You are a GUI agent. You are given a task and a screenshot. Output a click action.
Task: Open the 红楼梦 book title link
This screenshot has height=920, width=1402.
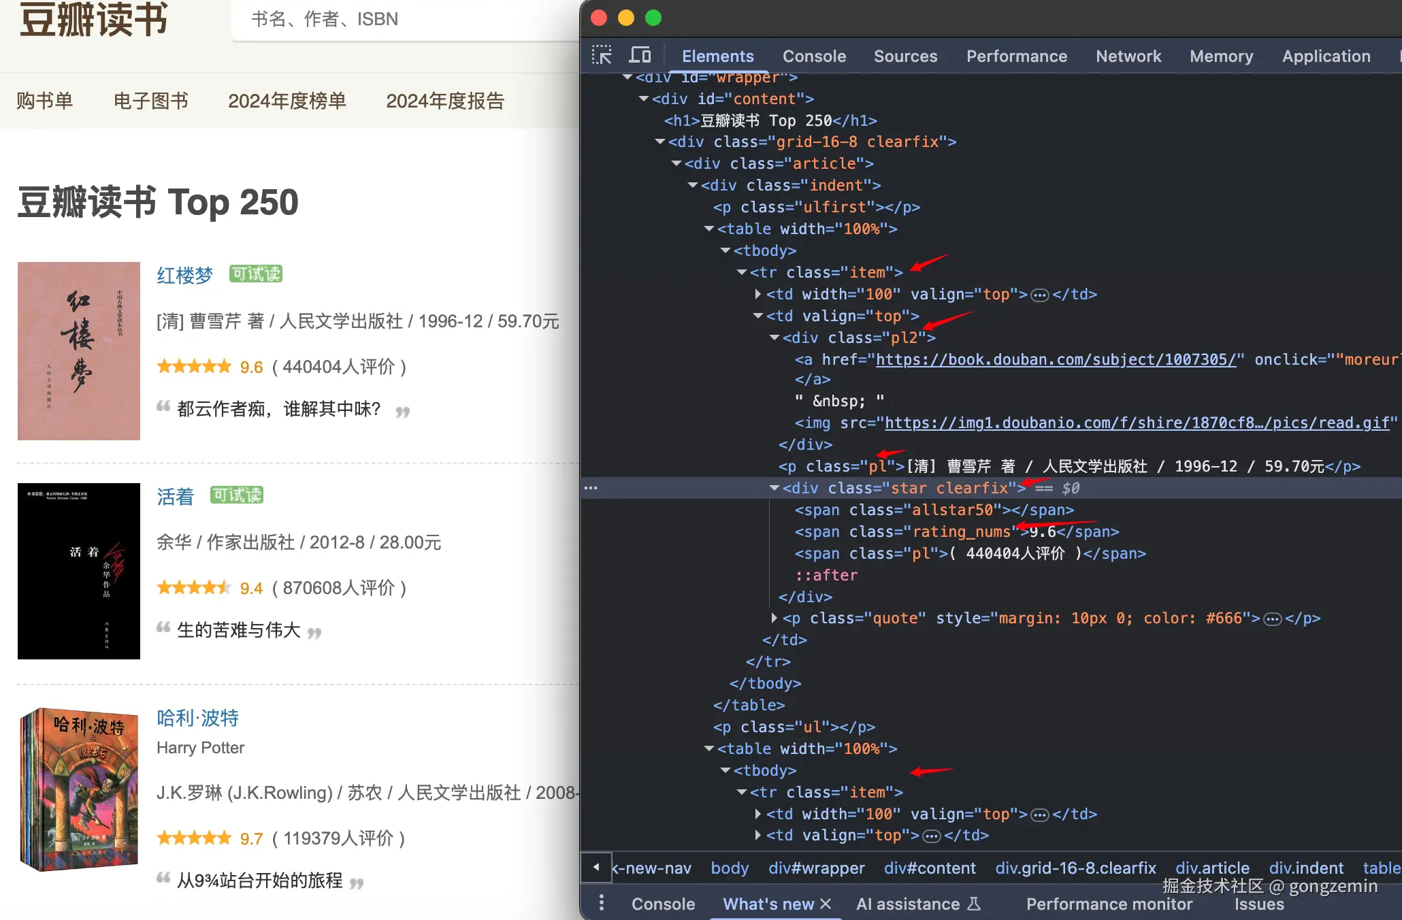click(x=185, y=275)
